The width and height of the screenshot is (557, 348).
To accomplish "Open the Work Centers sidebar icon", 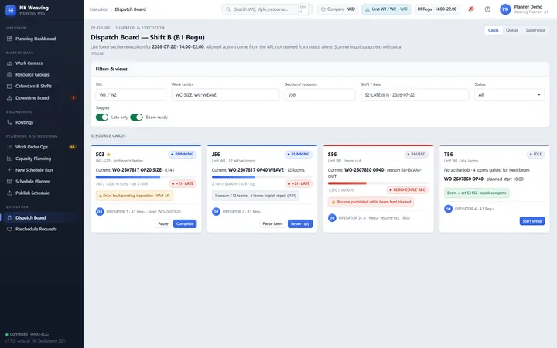I will (9, 63).
